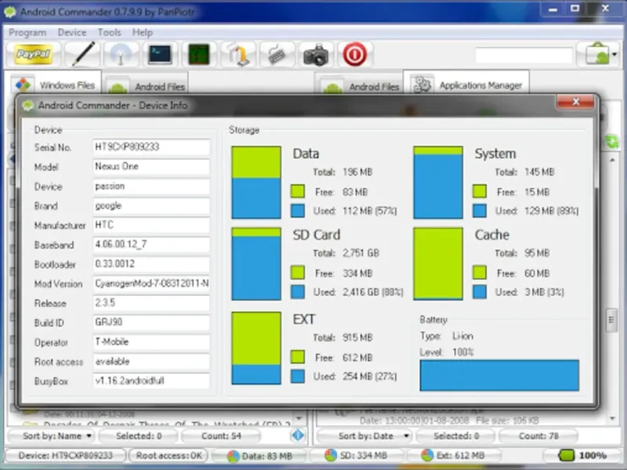
Task: Click the System storage usage bar
Action: (438, 183)
